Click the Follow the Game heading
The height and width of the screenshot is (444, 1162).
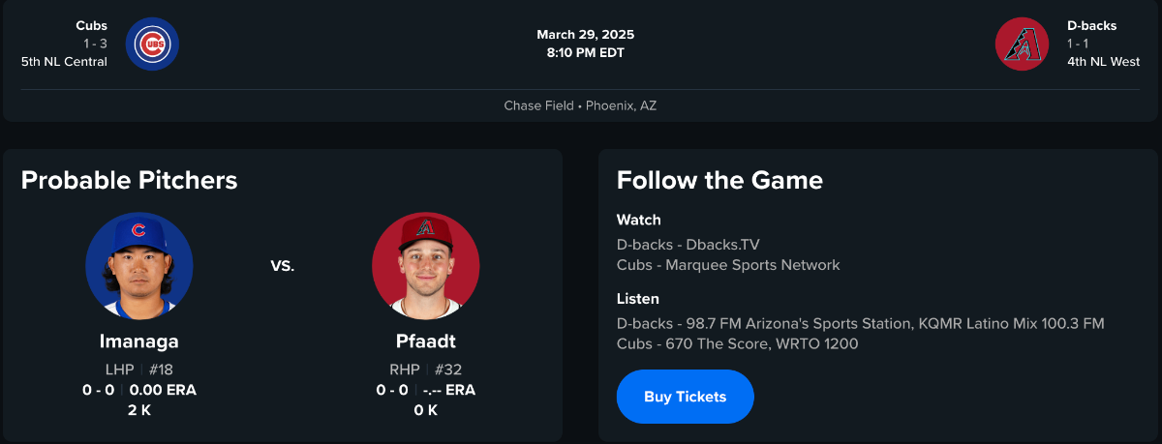pyautogui.click(x=719, y=180)
